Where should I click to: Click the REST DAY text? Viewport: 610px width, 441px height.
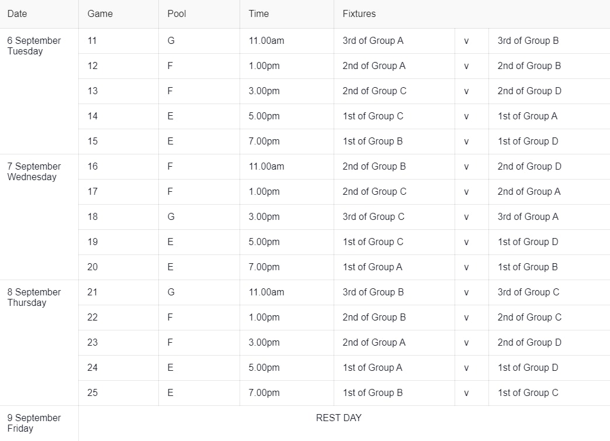(x=338, y=418)
